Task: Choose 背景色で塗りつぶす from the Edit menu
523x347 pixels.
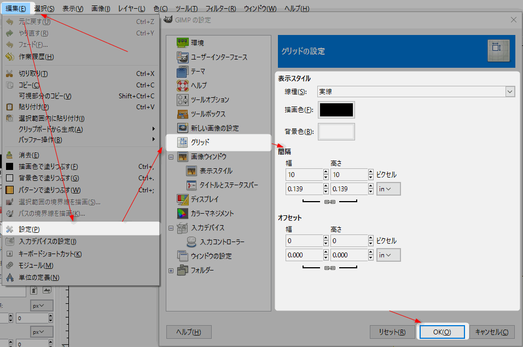Action: pyautogui.click(x=81, y=178)
